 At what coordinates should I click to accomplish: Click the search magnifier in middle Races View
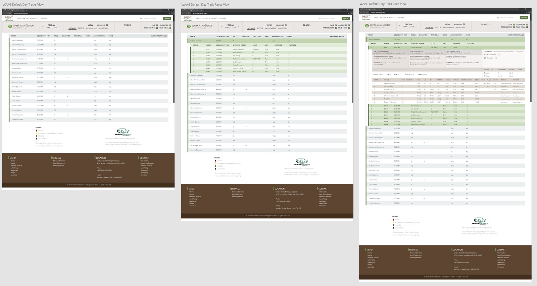(320, 18)
